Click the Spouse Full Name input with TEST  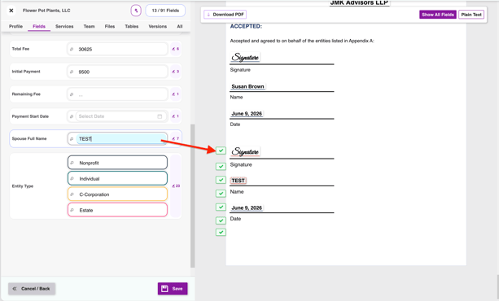coord(117,139)
